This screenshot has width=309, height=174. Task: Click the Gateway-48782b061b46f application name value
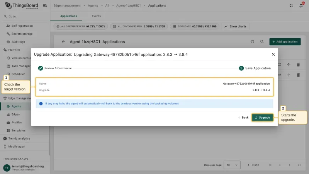coord(246,84)
